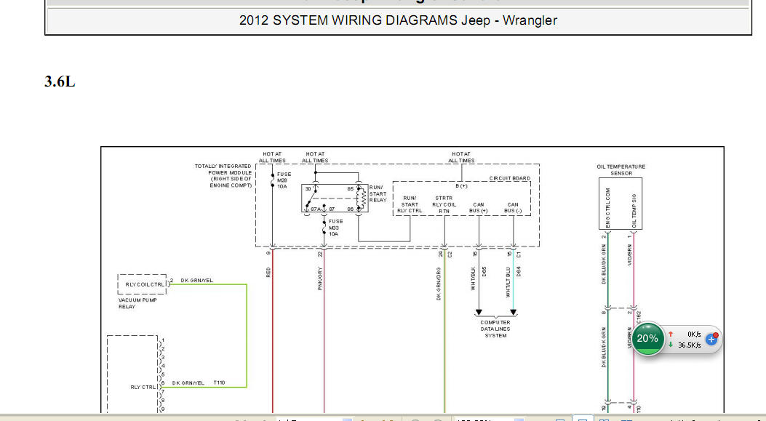Viewport: 766px width, 421px height.
Task: Click the 'B (+)' terminal label
Action: 461,186
